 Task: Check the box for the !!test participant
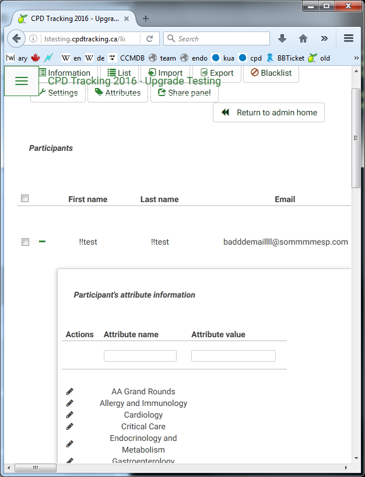click(x=25, y=242)
